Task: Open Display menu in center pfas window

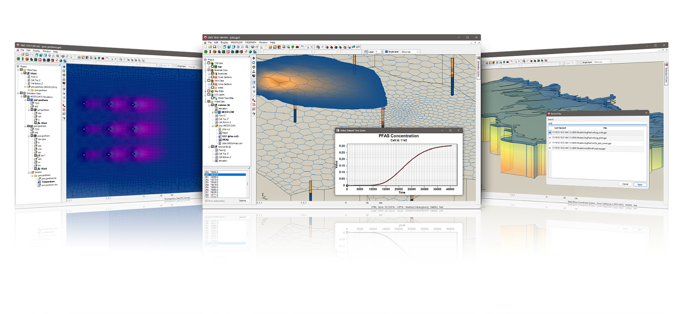Action: click(x=224, y=42)
